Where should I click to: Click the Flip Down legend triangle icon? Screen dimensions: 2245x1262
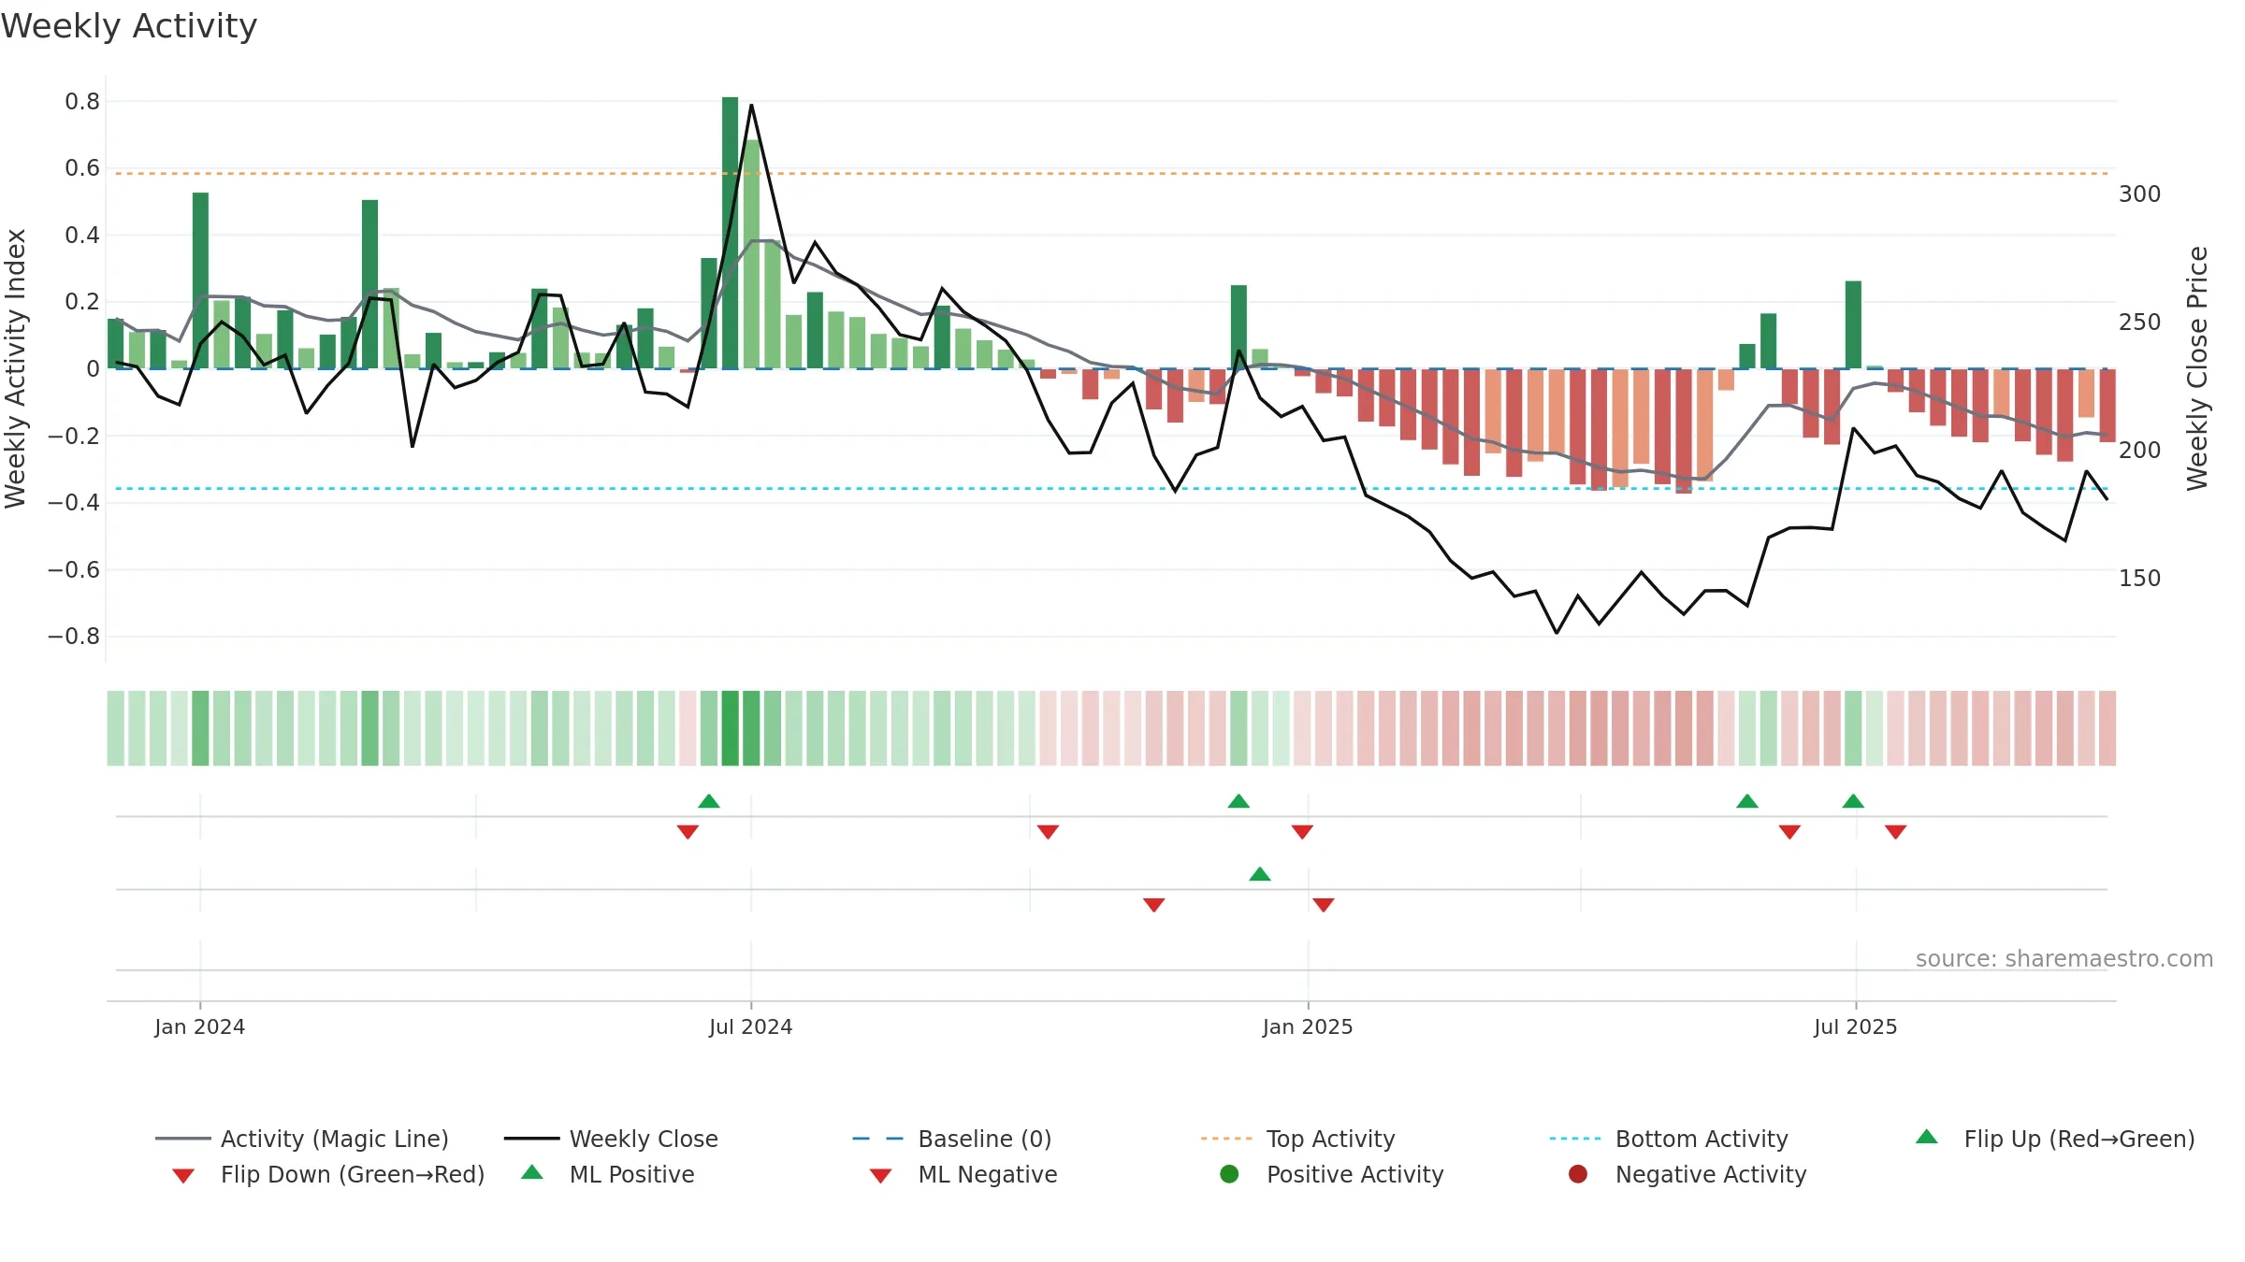(183, 1176)
